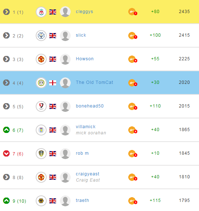
Task: Click the Aston Villa crest beside villamick
Action: [41, 130]
